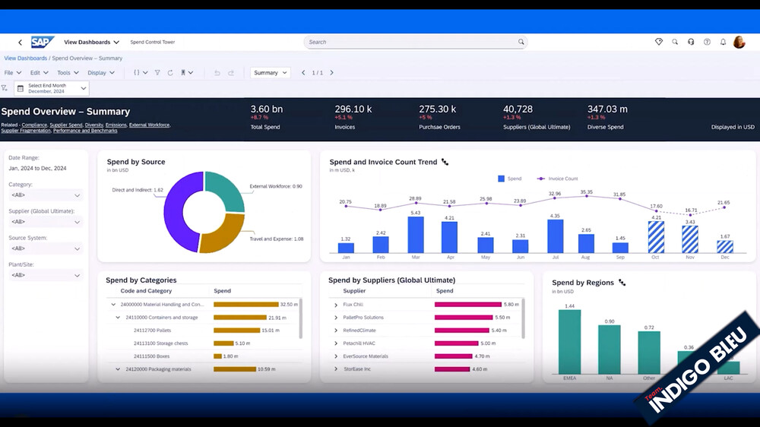Click the drill icon beside Spend and Invoice Count Trend
Image resolution: width=760 pixels, height=427 pixels.
pos(445,163)
